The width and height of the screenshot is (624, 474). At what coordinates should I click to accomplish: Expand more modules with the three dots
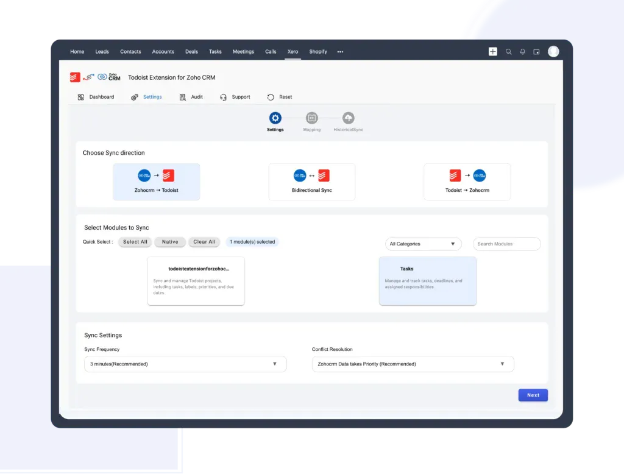point(340,52)
